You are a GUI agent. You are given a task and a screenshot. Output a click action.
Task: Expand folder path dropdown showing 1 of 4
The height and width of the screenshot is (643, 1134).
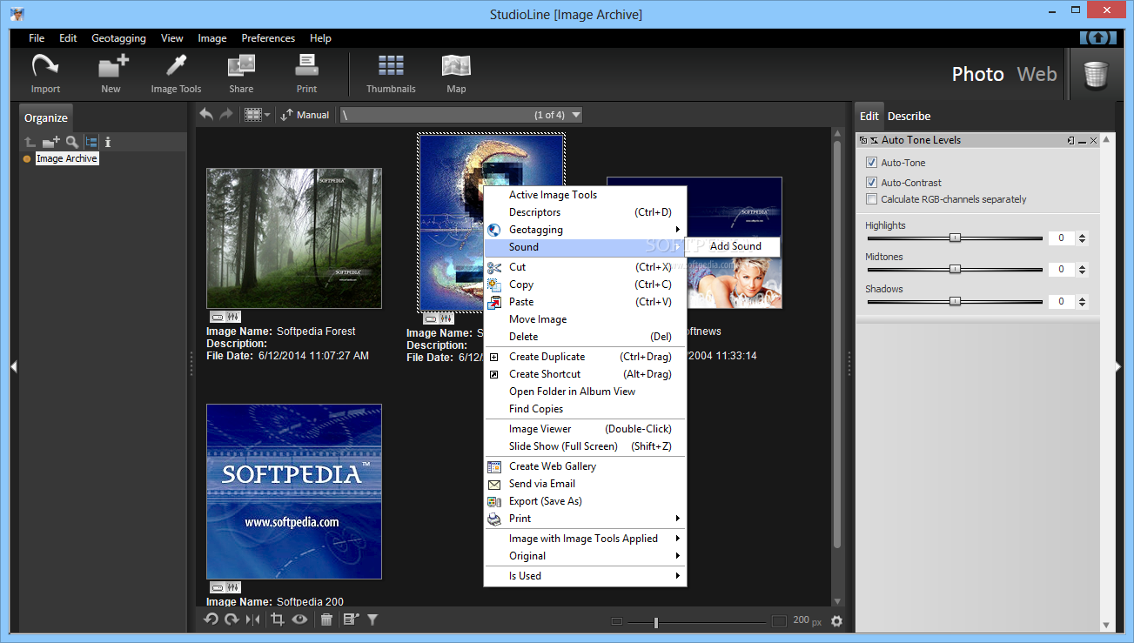click(574, 115)
